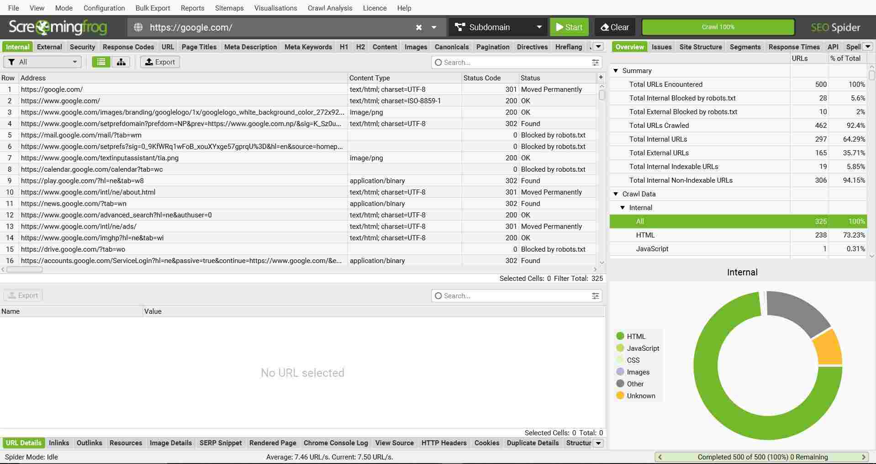Switch to the Response Times tab

(794, 47)
